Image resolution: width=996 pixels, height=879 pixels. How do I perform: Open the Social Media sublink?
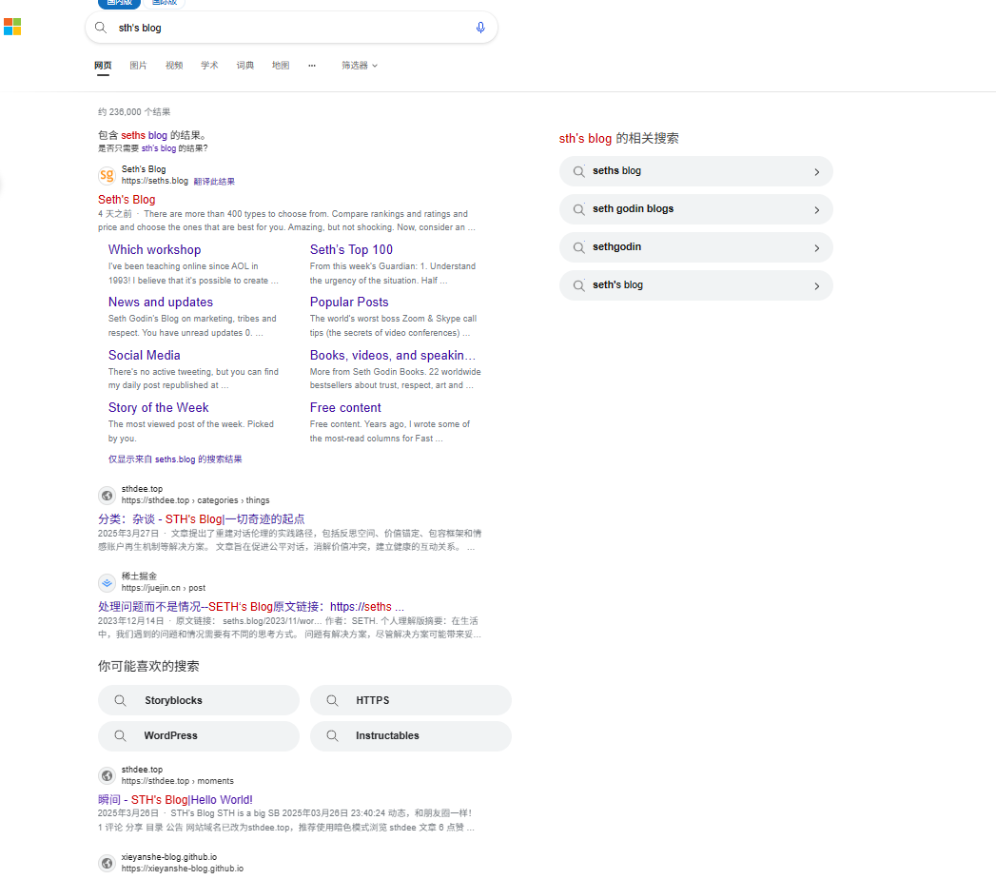pyautogui.click(x=145, y=356)
